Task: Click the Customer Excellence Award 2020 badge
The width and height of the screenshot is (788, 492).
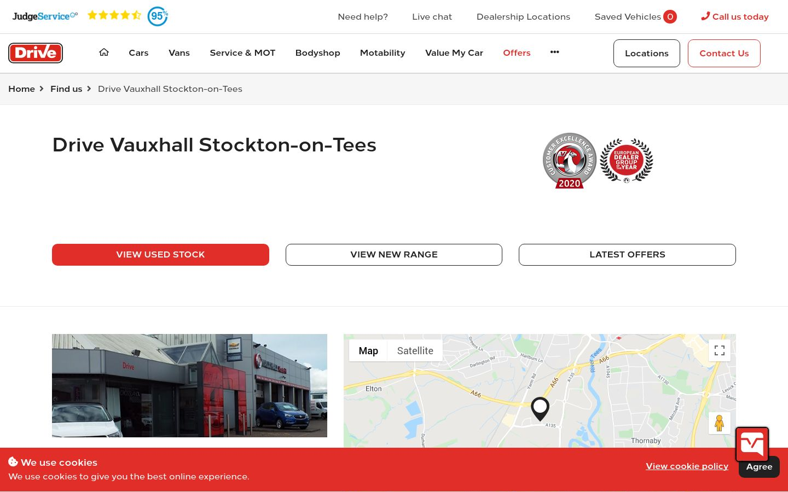Action: tap(569, 161)
